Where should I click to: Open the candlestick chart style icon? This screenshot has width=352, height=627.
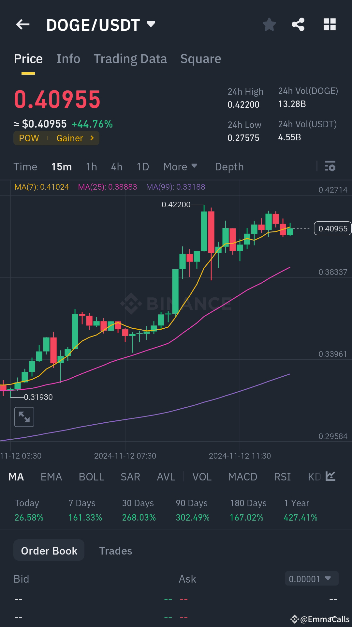click(330, 476)
